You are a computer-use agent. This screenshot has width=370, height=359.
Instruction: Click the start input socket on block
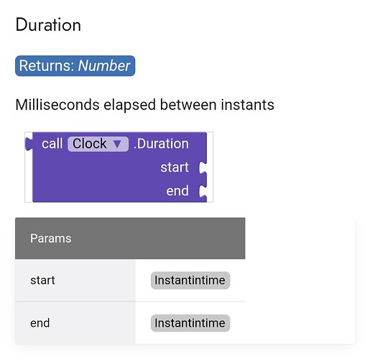[x=203, y=167]
